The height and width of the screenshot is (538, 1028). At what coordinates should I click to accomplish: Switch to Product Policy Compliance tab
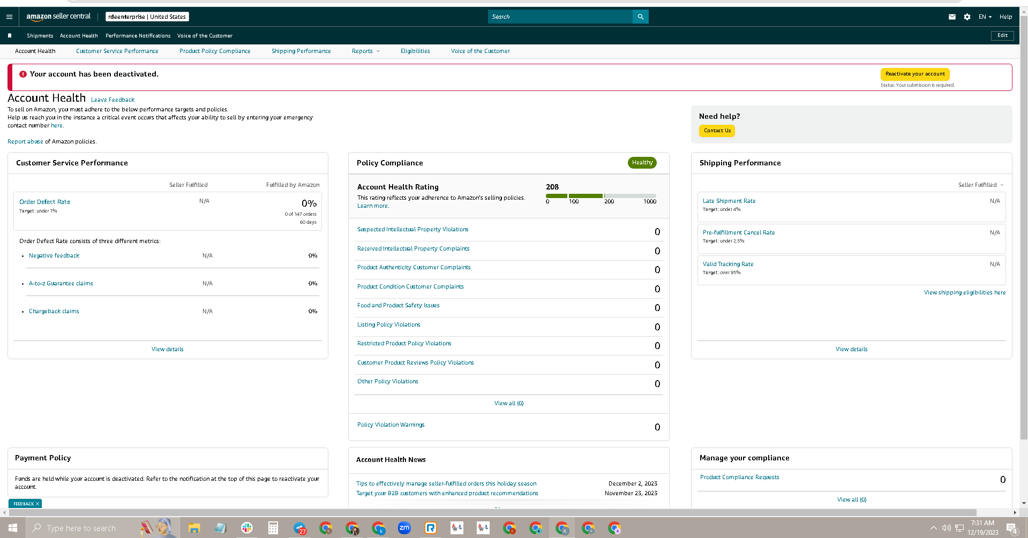tap(215, 51)
